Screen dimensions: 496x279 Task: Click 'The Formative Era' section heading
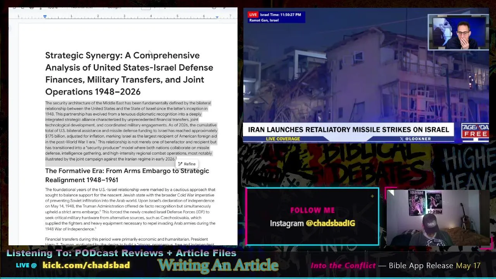tap(127, 175)
